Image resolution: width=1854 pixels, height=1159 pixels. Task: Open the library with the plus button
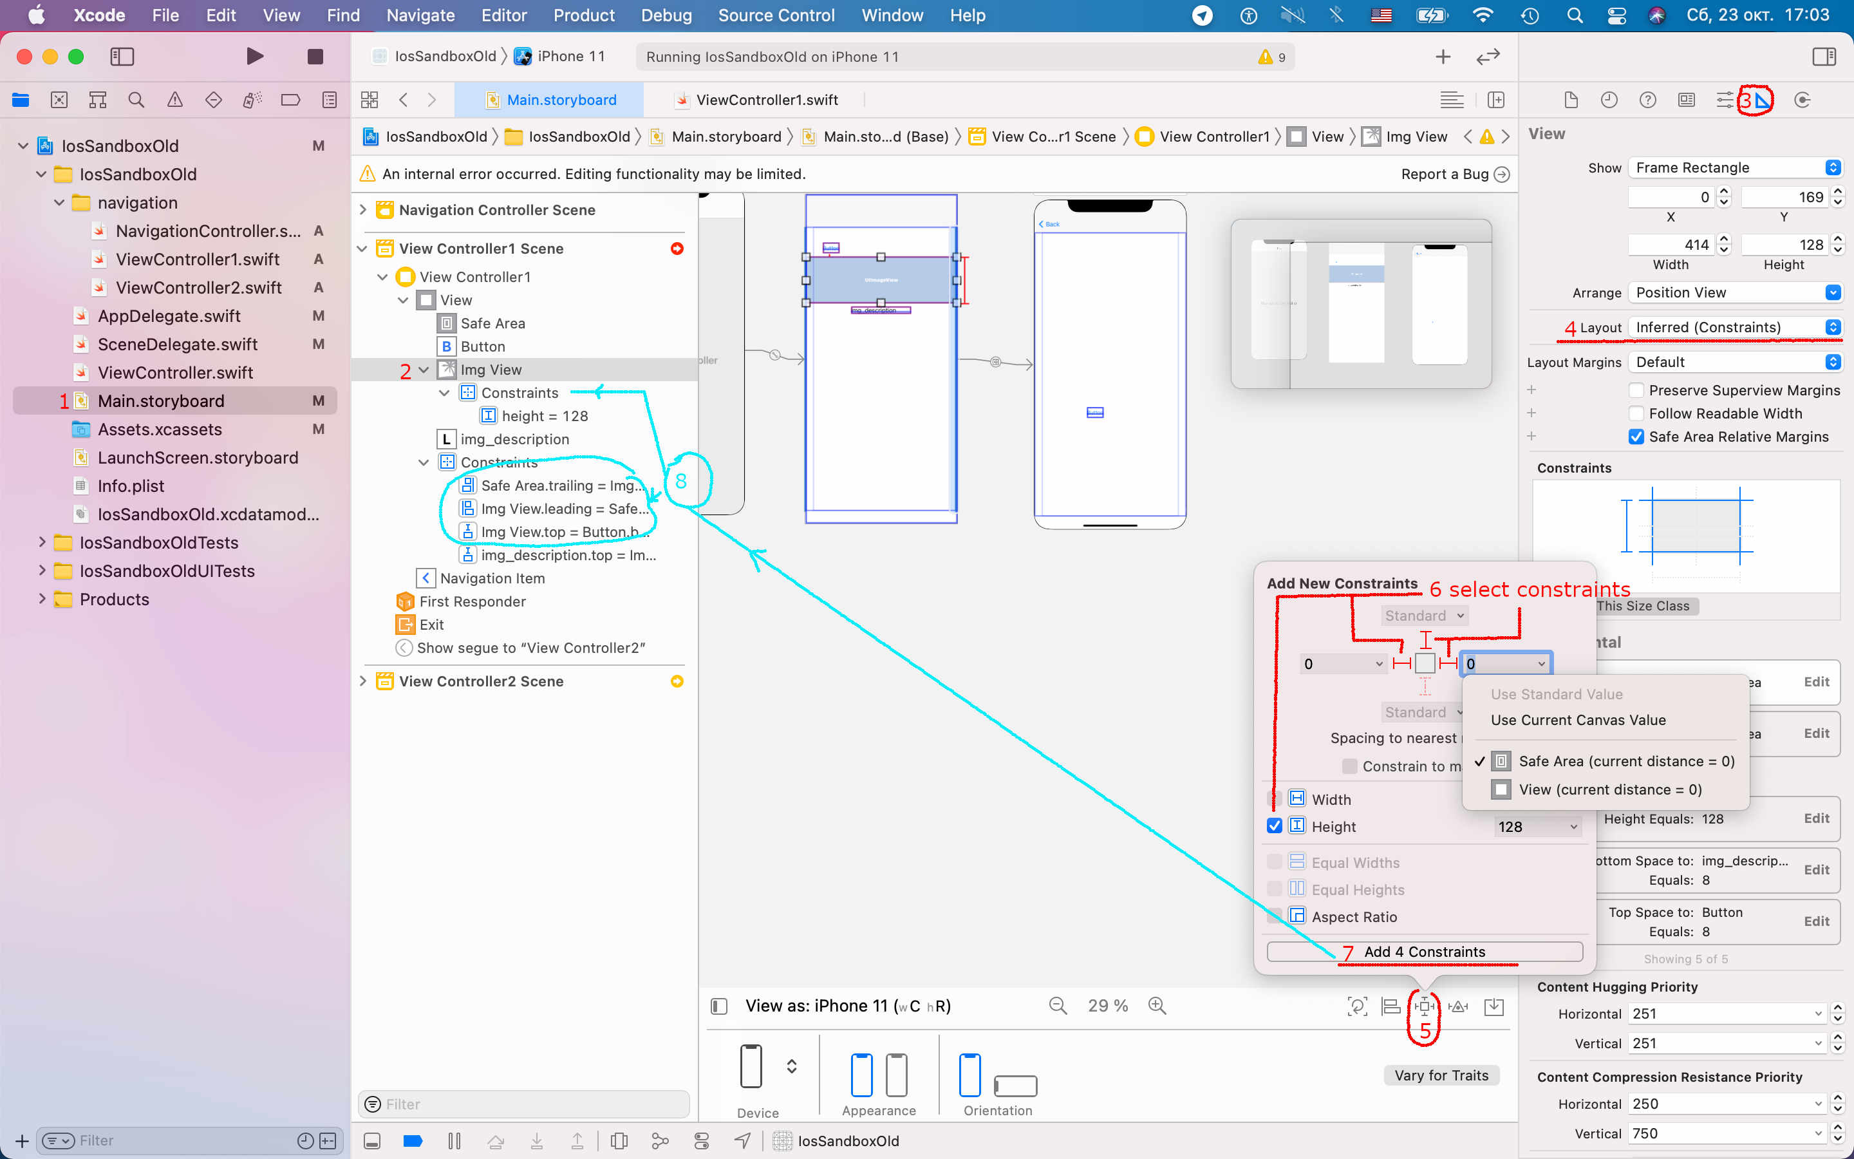pyautogui.click(x=1443, y=57)
